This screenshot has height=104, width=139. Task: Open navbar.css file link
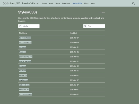[23, 75]
